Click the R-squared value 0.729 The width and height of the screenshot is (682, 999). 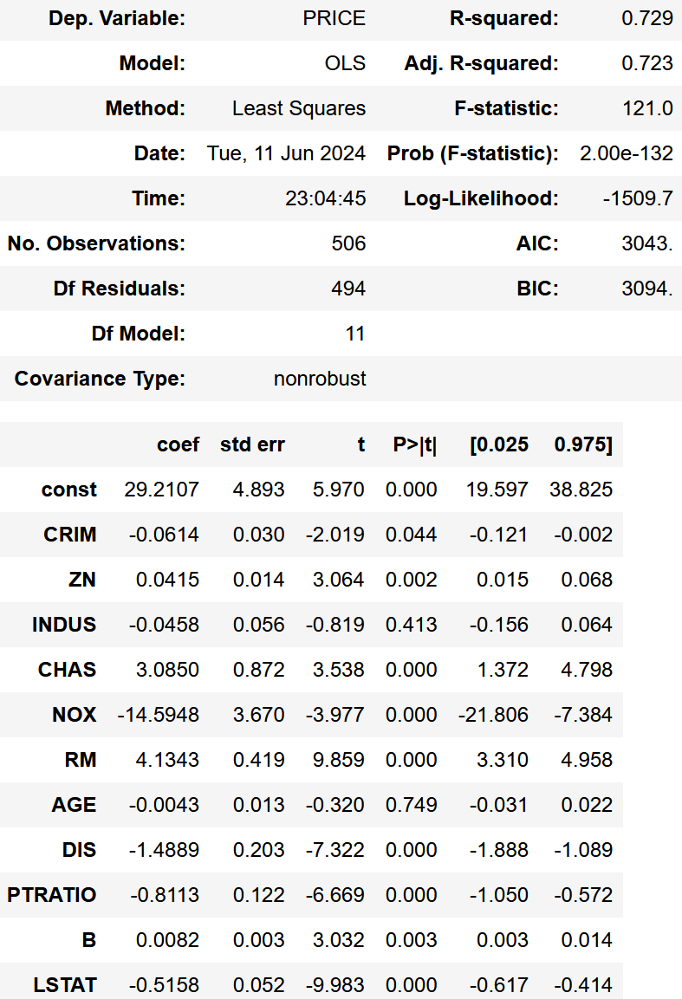647,19
